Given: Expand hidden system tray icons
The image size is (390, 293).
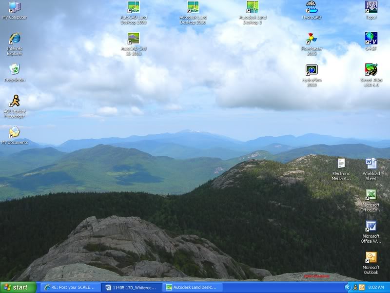Looking at the screenshot, I should (x=348, y=287).
